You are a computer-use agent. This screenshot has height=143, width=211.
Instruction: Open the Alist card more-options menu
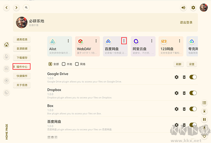(x=68, y=41)
